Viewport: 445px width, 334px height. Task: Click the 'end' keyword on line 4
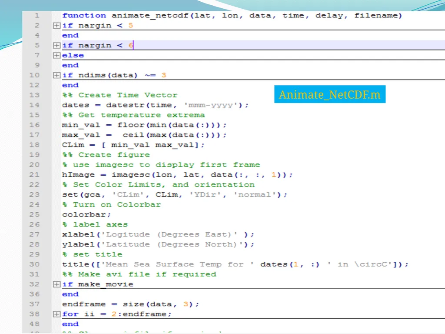(x=70, y=36)
